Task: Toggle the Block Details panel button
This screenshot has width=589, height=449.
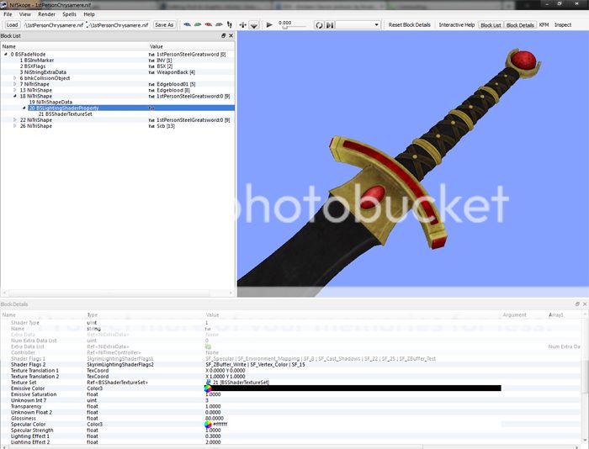Action: point(520,25)
